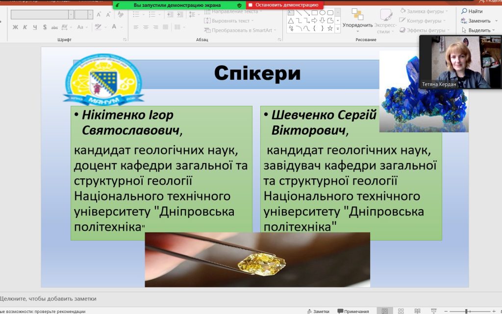This screenshot has height=314, width=502.
Task: Open Примечания comments pane
Action: click(353, 311)
